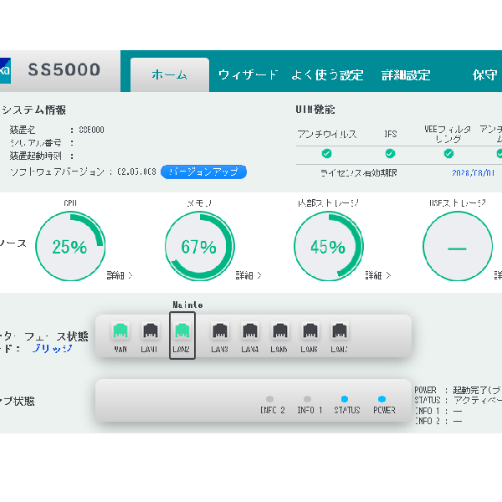Click the LAN2 Mainte port icon
The width and height of the screenshot is (502, 502).
(182, 330)
